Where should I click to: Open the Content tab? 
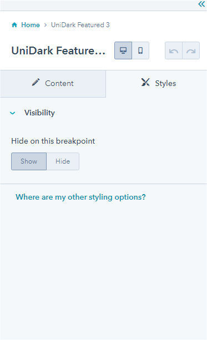53,84
